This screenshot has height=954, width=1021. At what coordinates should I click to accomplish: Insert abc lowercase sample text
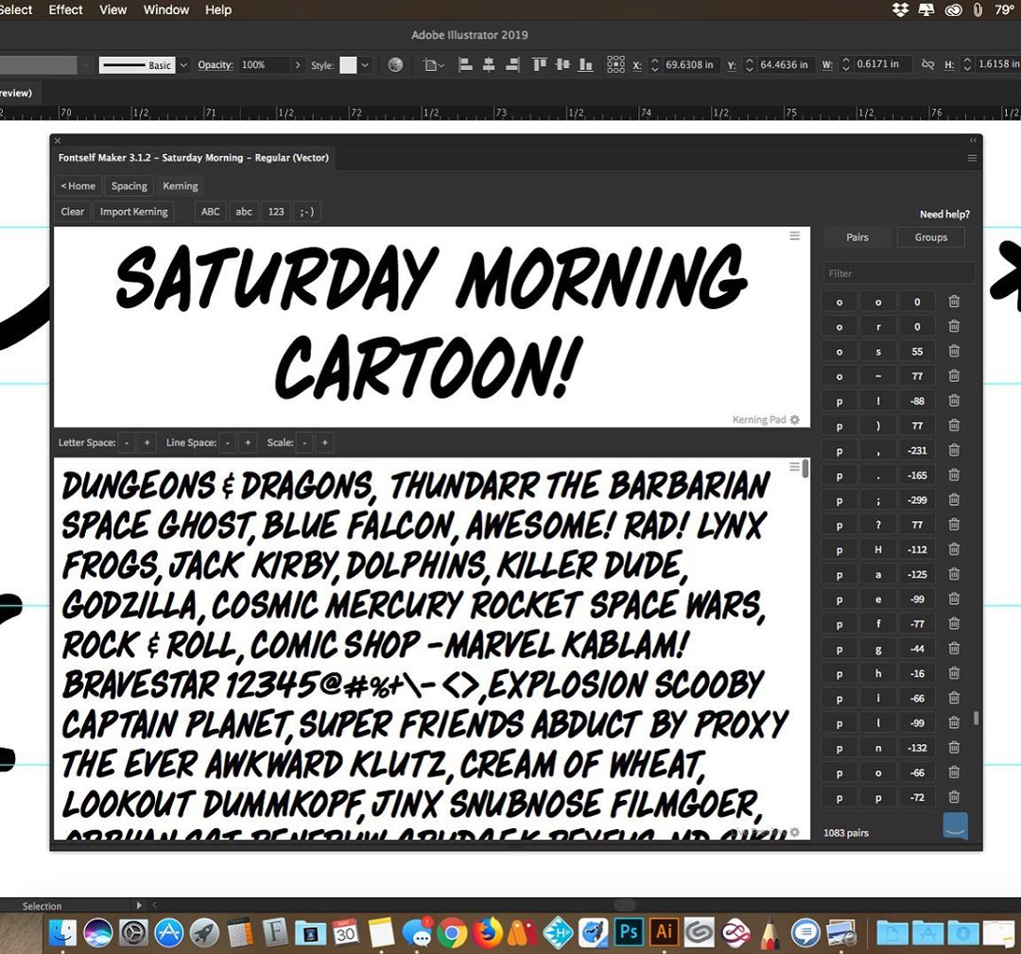(x=244, y=212)
